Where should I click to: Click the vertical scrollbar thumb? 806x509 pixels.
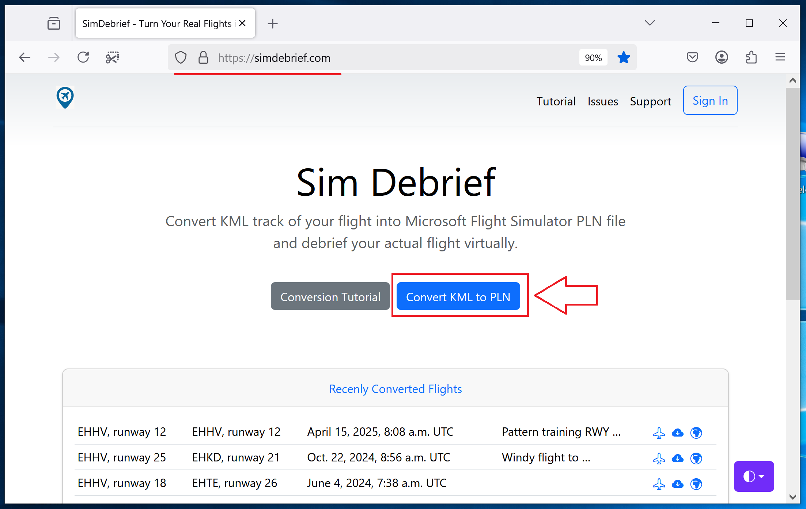point(793,194)
